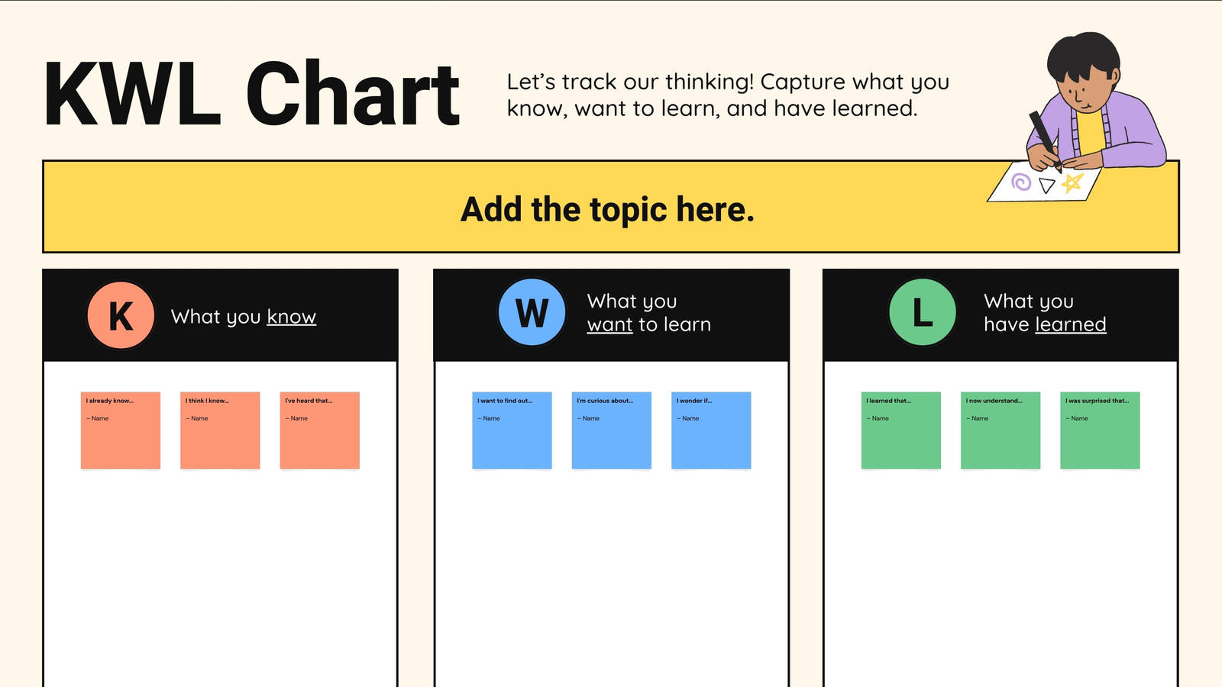Select the 'I already know...' orange sticky note
Screen dimensions: 1222x687
121,431
